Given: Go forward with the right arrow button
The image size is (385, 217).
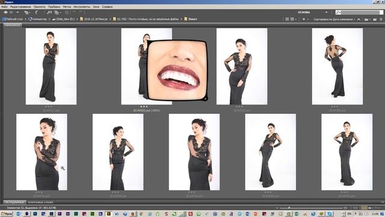Looking at the screenshot, I should point(11,12).
